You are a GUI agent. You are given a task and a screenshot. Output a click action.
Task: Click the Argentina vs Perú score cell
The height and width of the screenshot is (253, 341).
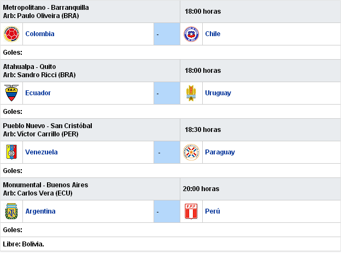[167, 211]
